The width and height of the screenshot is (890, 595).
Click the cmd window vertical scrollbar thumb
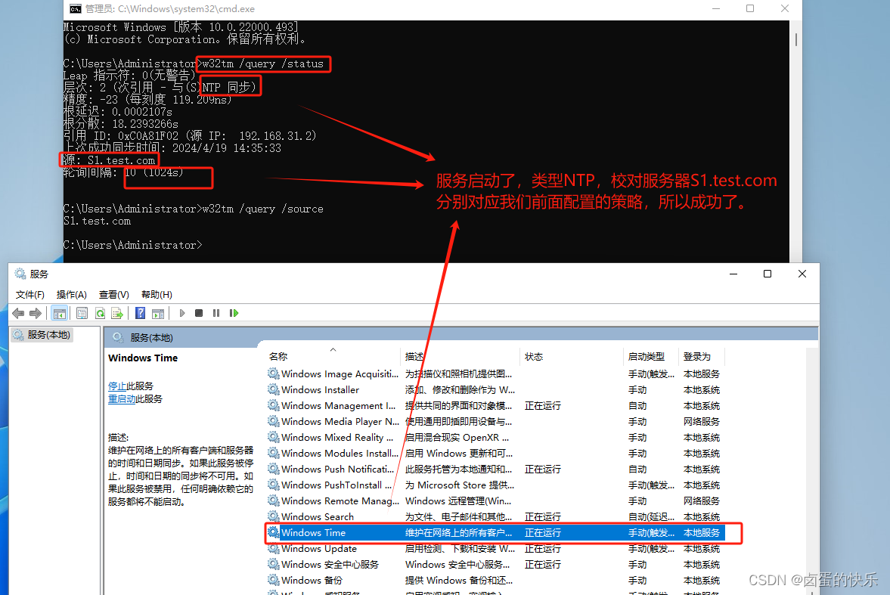(795, 40)
